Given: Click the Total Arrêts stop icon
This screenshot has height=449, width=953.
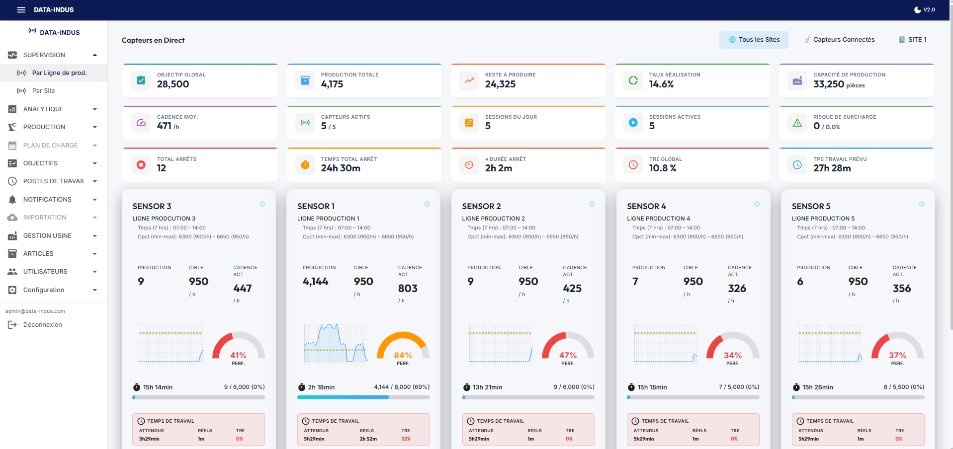Looking at the screenshot, I should pyautogui.click(x=141, y=164).
